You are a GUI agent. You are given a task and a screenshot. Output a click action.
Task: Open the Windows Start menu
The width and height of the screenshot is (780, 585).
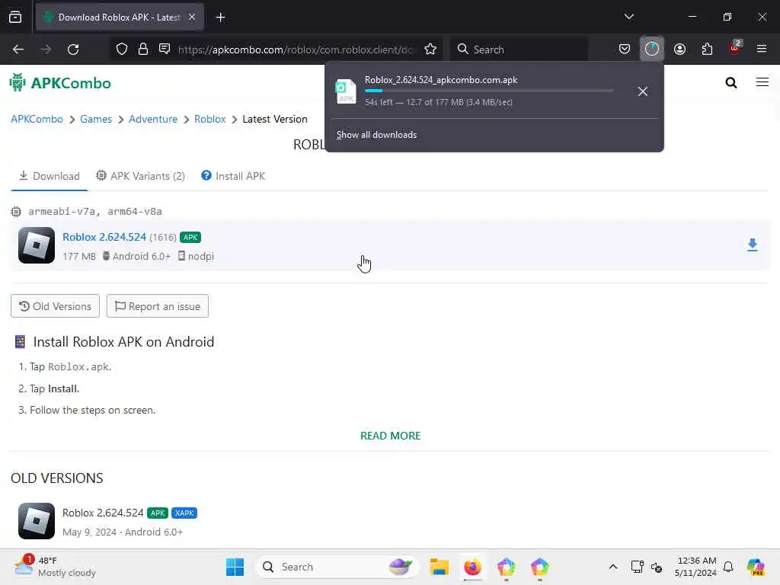[x=235, y=567]
